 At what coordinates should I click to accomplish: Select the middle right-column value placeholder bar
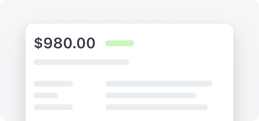coord(151,95)
